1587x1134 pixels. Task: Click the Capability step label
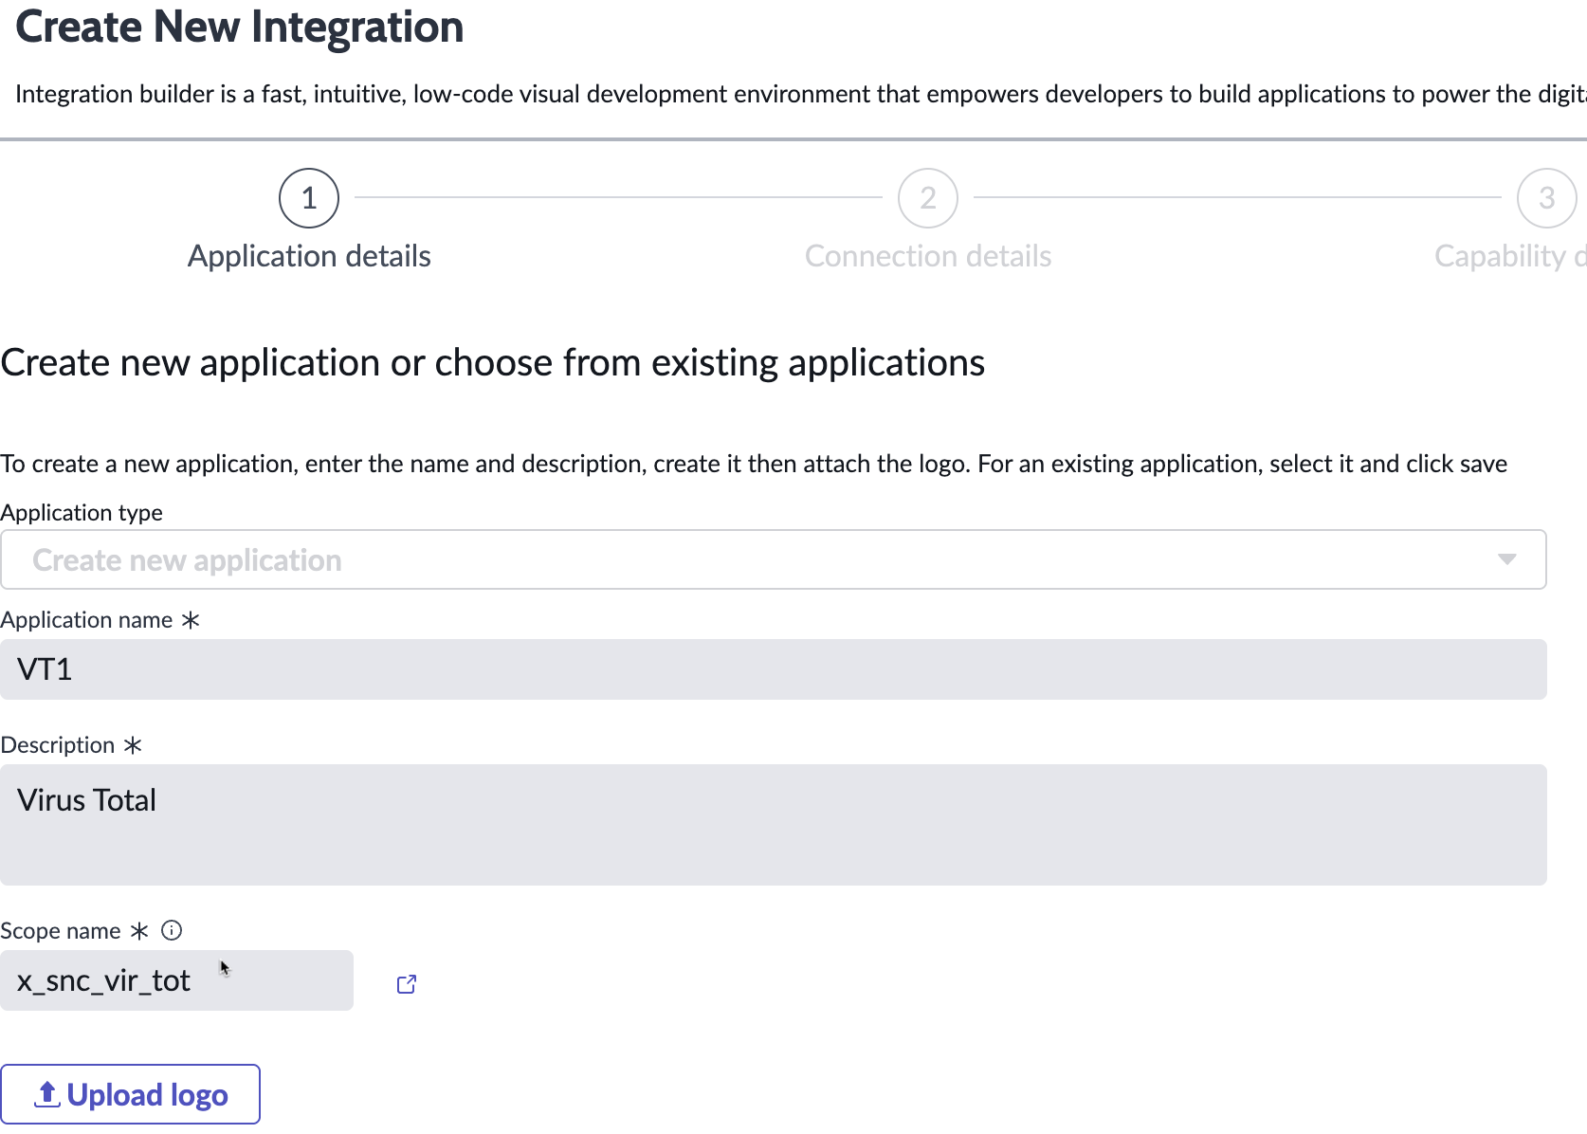(1510, 256)
